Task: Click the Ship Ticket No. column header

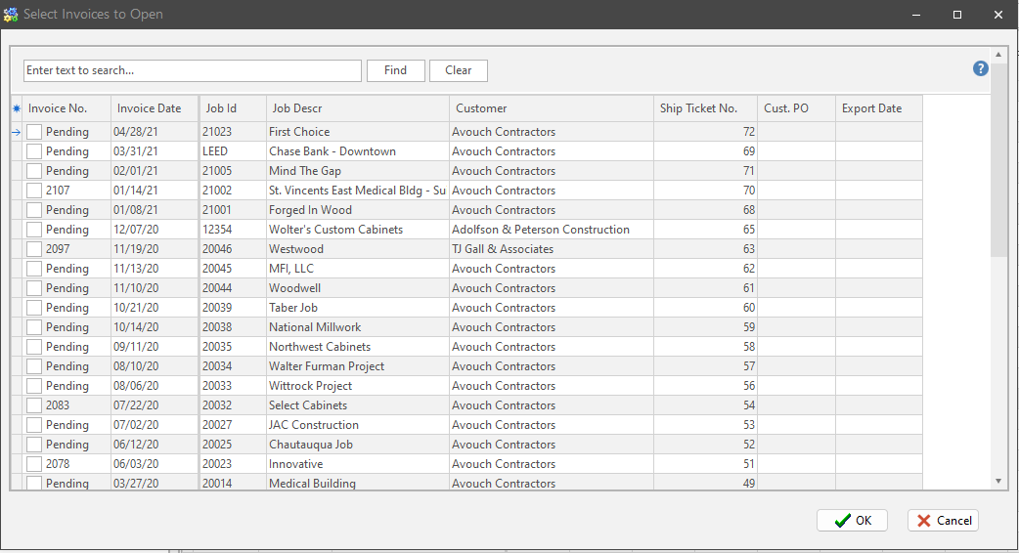Action: [x=698, y=108]
